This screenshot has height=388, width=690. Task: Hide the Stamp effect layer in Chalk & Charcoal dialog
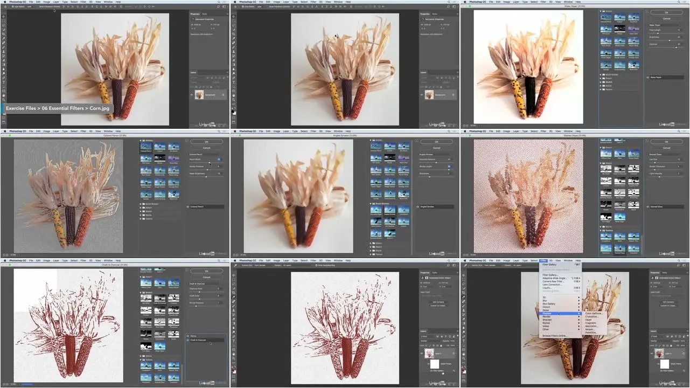pos(187,336)
